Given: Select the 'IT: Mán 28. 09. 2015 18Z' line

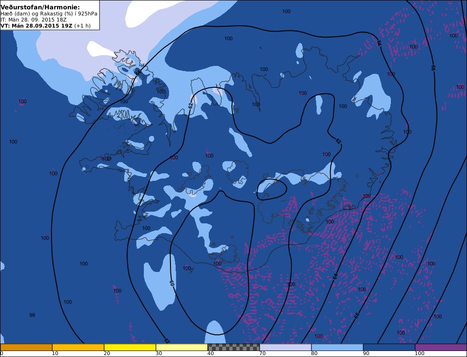Looking at the screenshot, I should point(33,20).
